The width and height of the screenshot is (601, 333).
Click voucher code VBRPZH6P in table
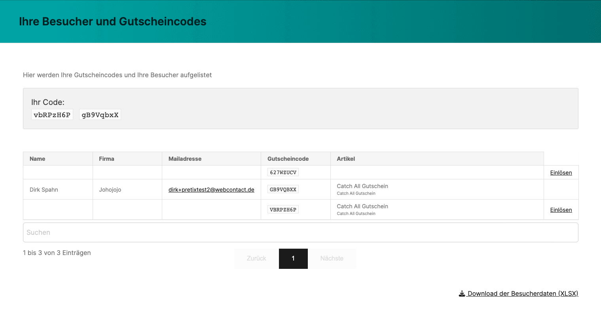coord(283,210)
